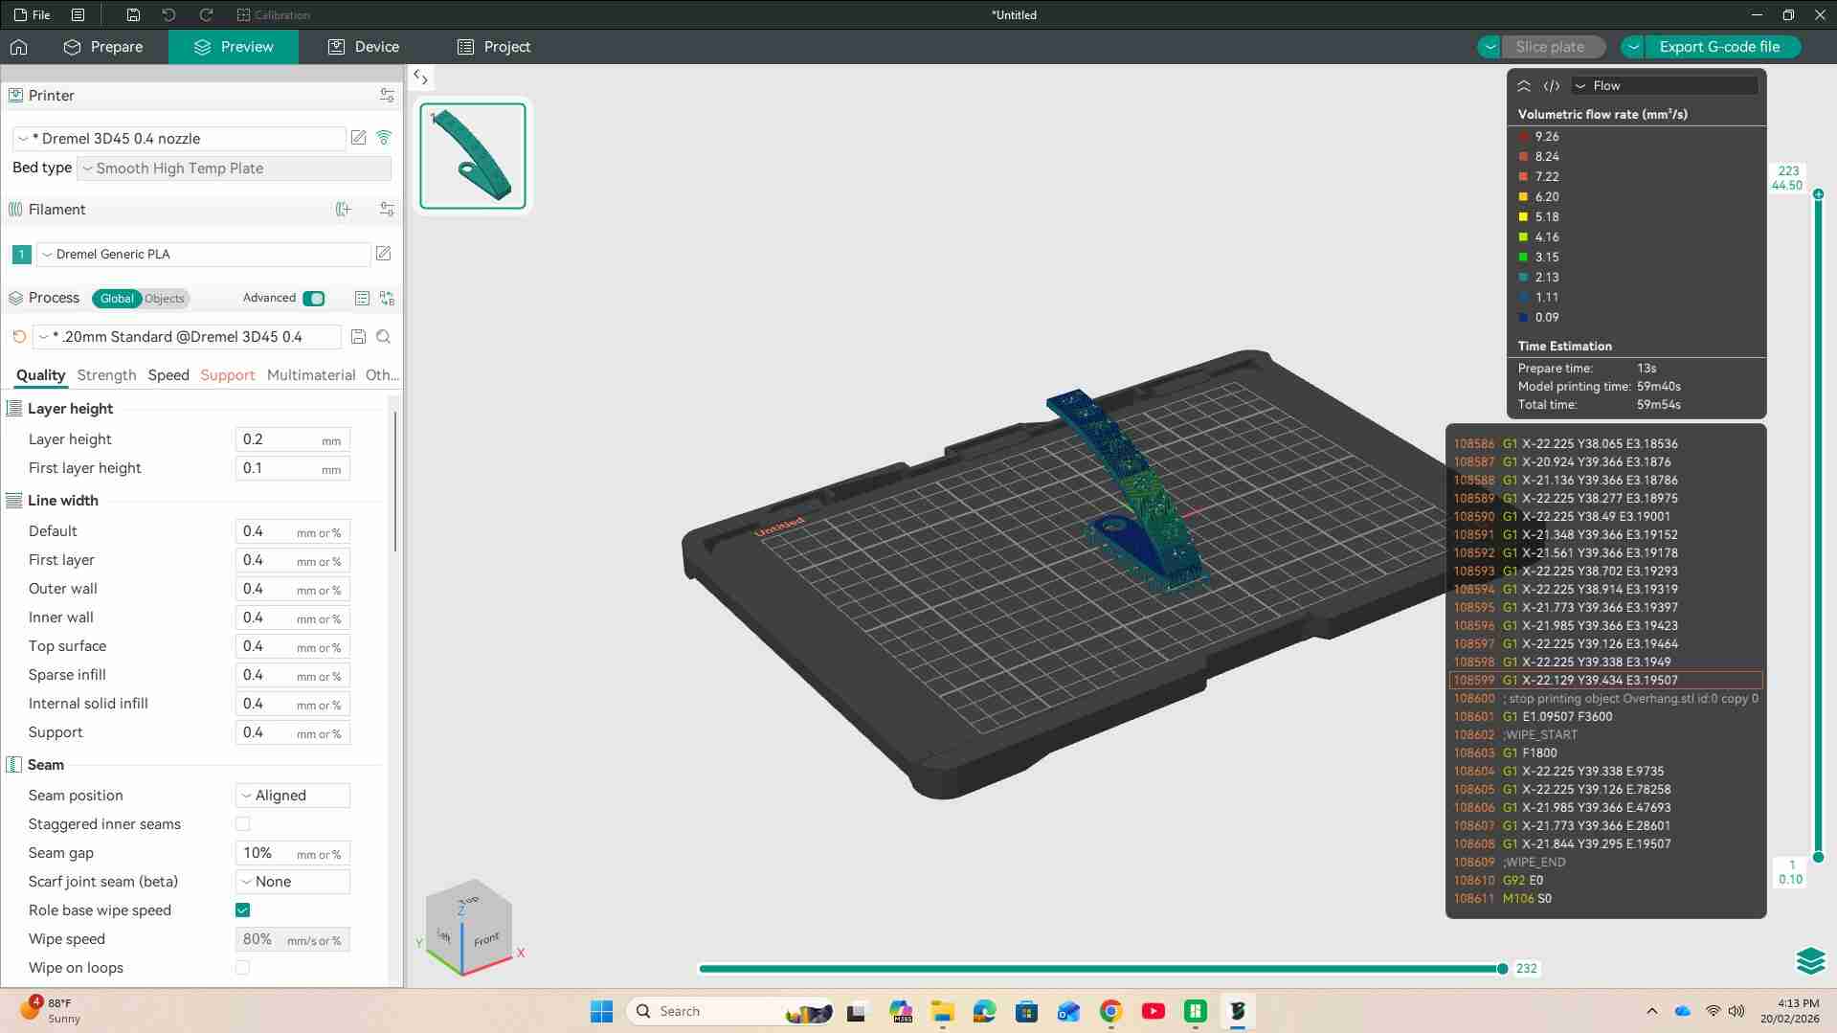Open the Dremel Generic PLA filament dropdown
Screen dimensions: 1837x1033
[203, 255]
